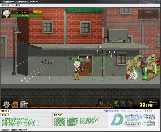
Task: Click the blond gunman player character
Action: [78, 70]
